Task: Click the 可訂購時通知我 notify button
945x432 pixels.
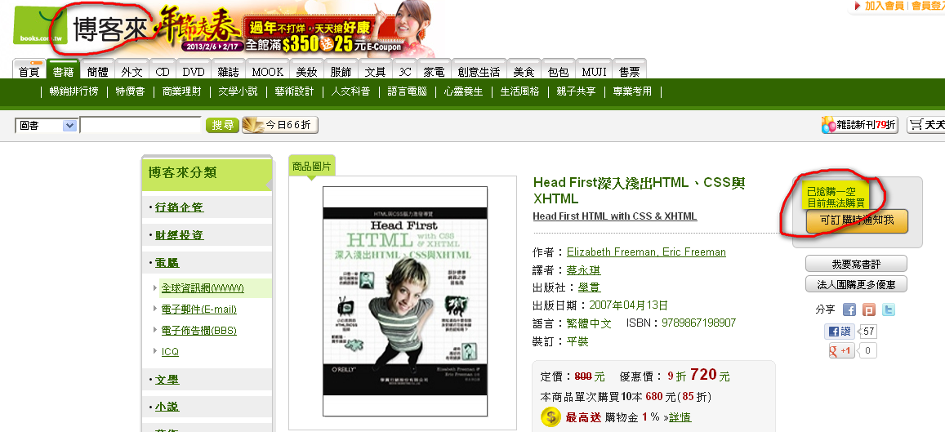Action: (856, 220)
